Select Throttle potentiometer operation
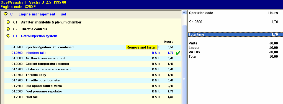The width and height of the screenshot is (283, 104). tap(43, 81)
